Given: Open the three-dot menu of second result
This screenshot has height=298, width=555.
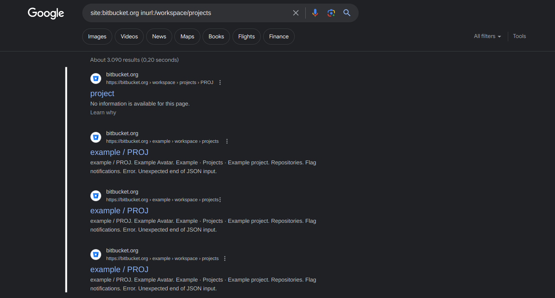Looking at the screenshot, I should (227, 141).
